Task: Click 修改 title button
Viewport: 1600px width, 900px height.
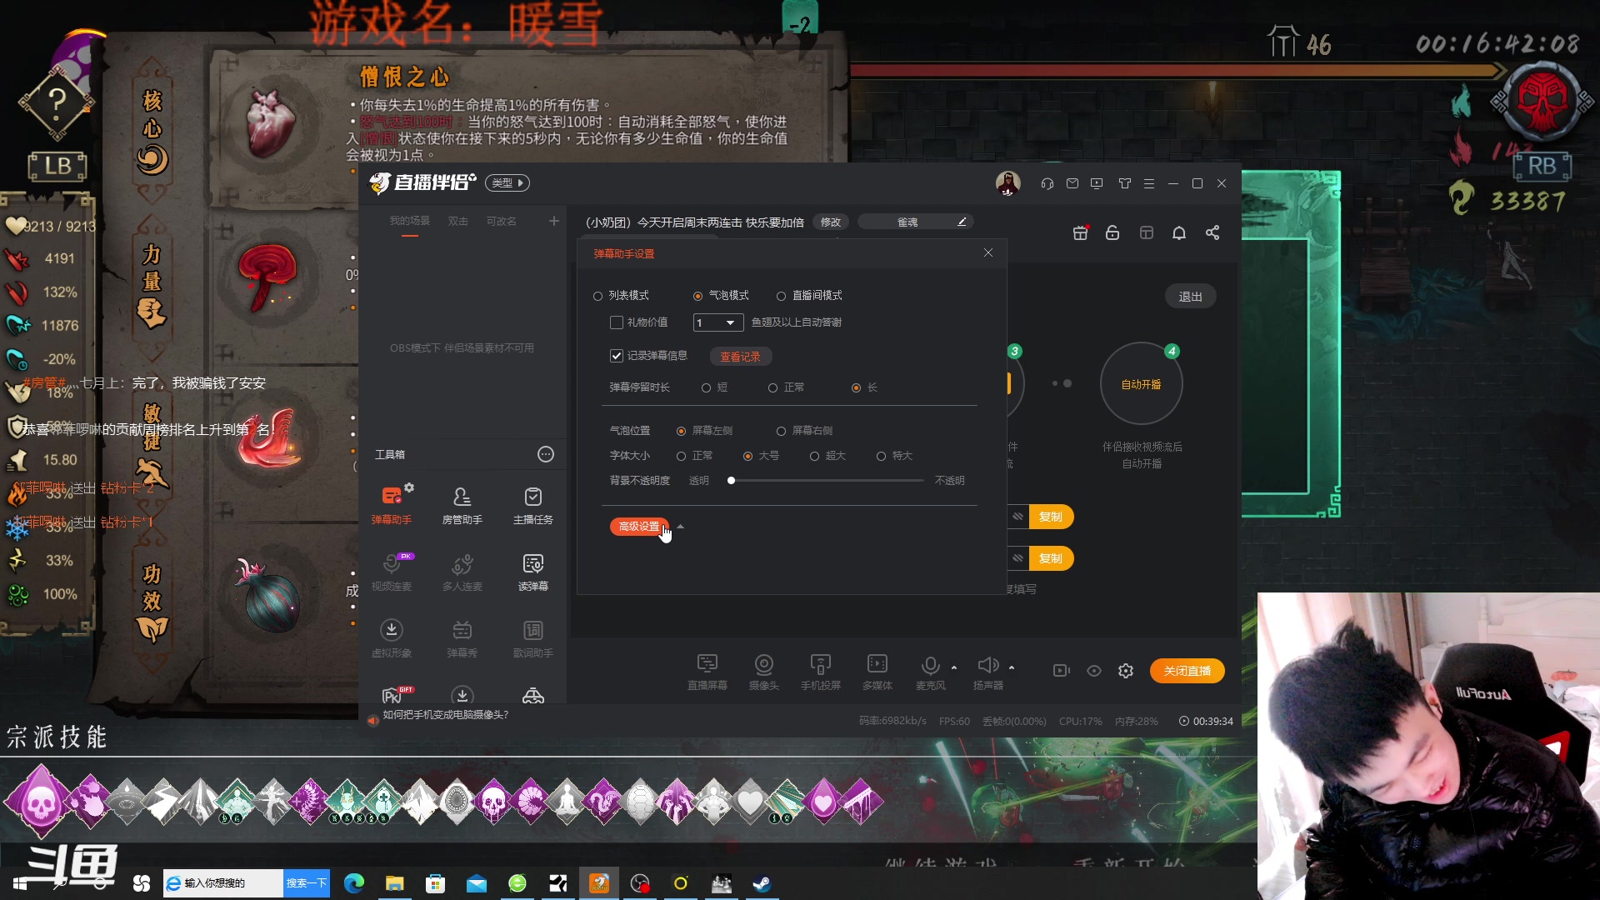Action: point(830,222)
